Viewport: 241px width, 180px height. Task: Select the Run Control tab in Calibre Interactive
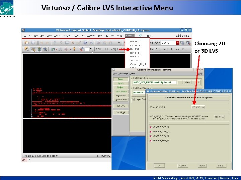tap(120, 91)
